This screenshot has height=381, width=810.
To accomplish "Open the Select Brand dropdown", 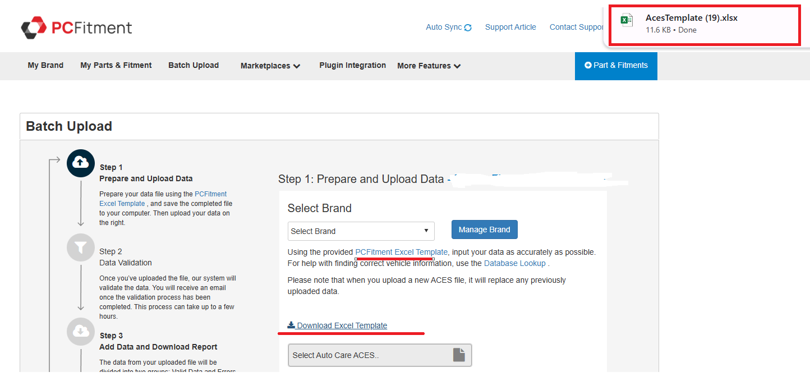I will (361, 231).
